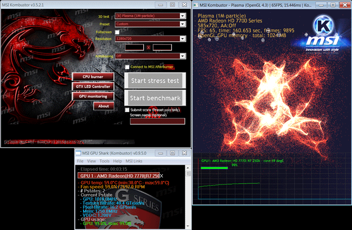
Task: Click the MSI GPU Shark window title icon
Action: coord(78,153)
